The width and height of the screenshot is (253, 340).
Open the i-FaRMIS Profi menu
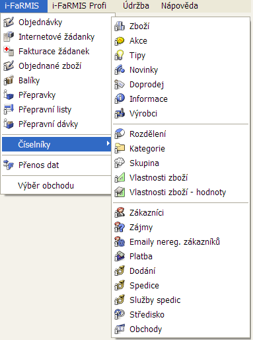[x=79, y=6]
